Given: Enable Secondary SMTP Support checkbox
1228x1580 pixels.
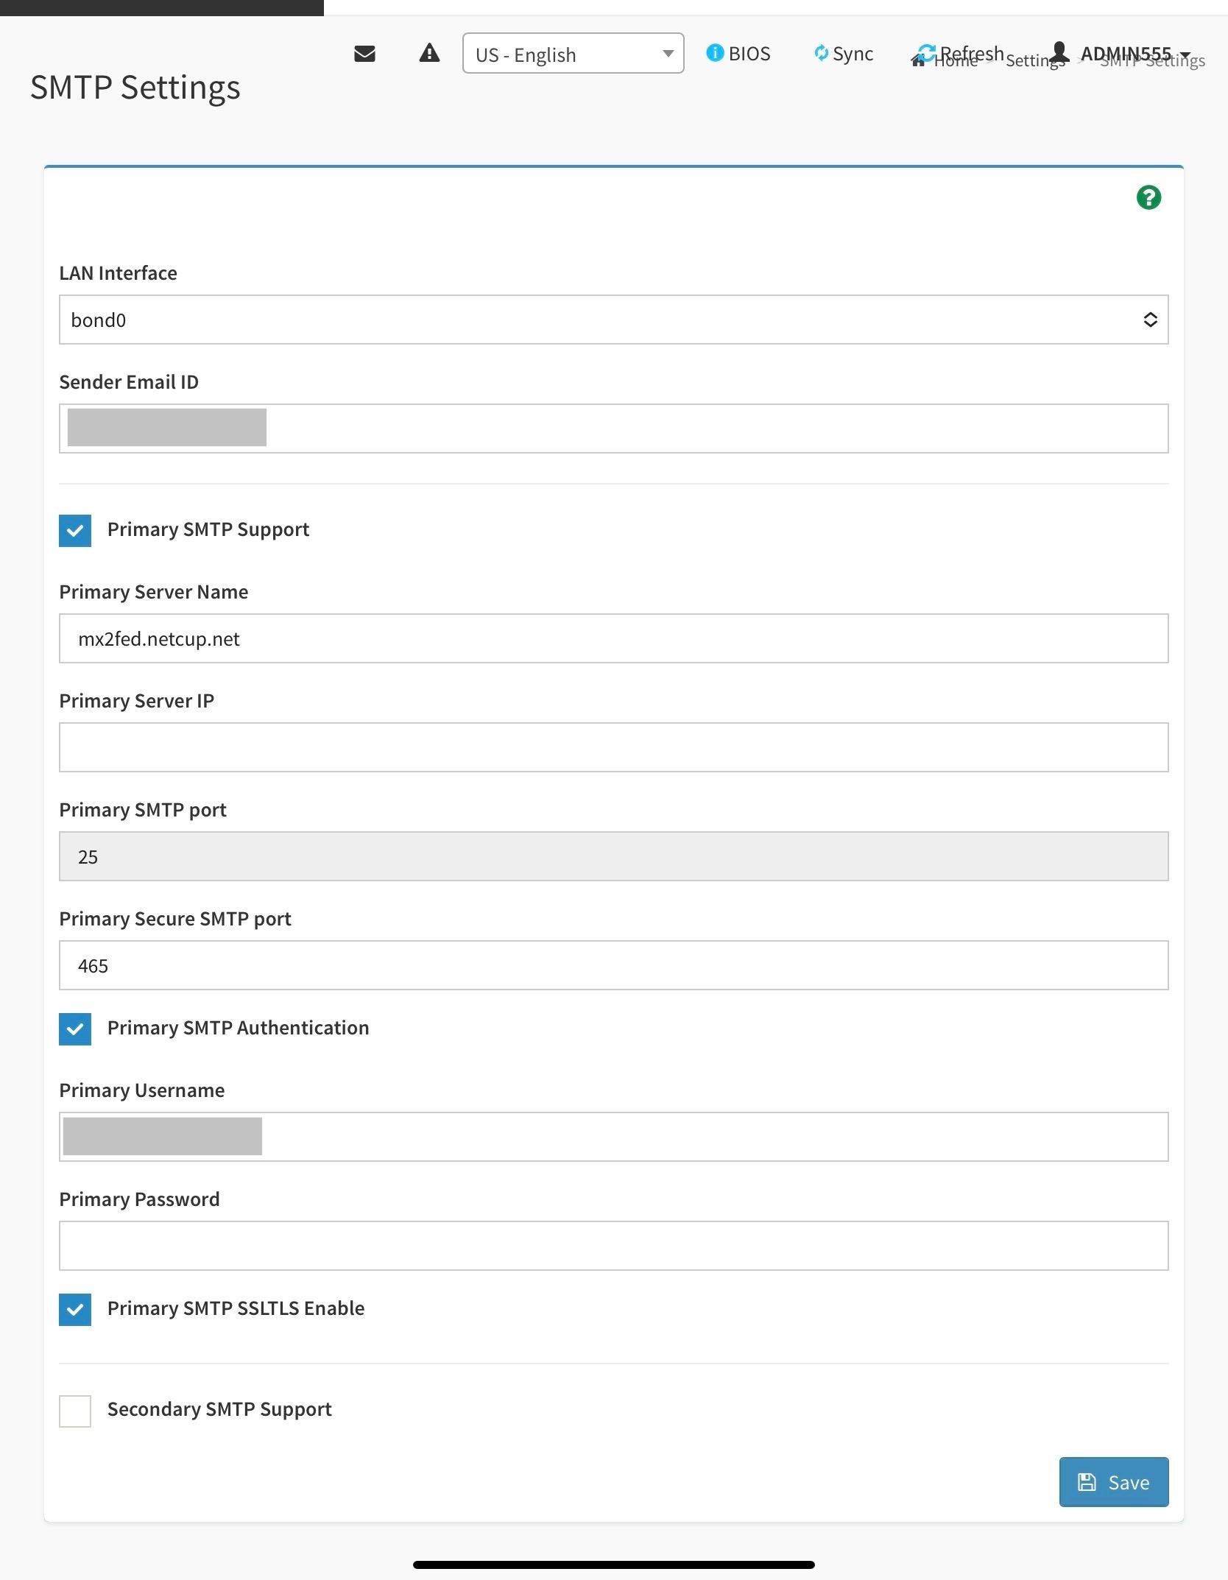Looking at the screenshot, I should pyautogui.click(x=75, y=1410).
